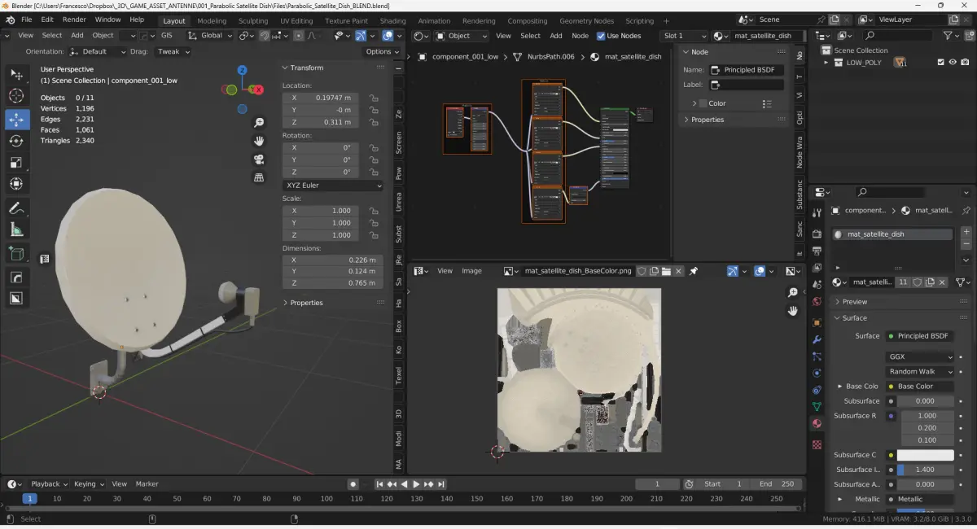This screenshot has height=529, width=977.
Task: Select the Move tool in viewport toolbar
Action: pyautogui.click(x=16, y=120)
